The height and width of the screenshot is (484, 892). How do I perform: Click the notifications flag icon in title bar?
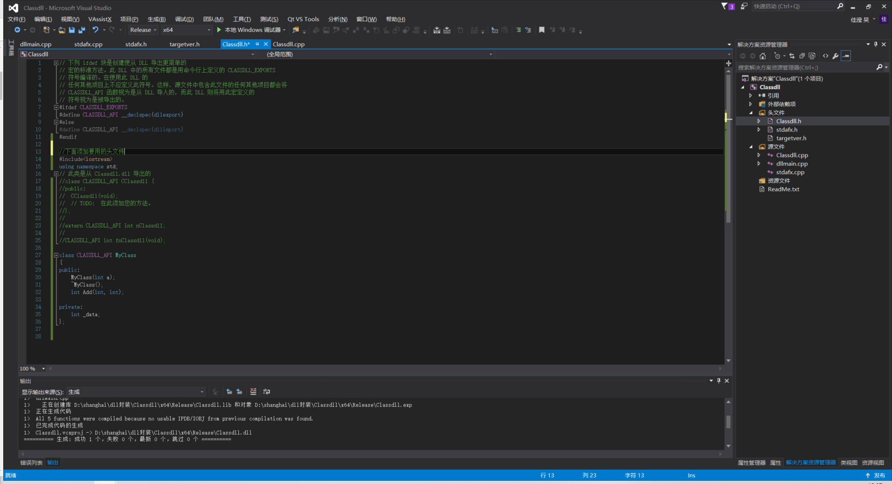[x=725, y=6]
